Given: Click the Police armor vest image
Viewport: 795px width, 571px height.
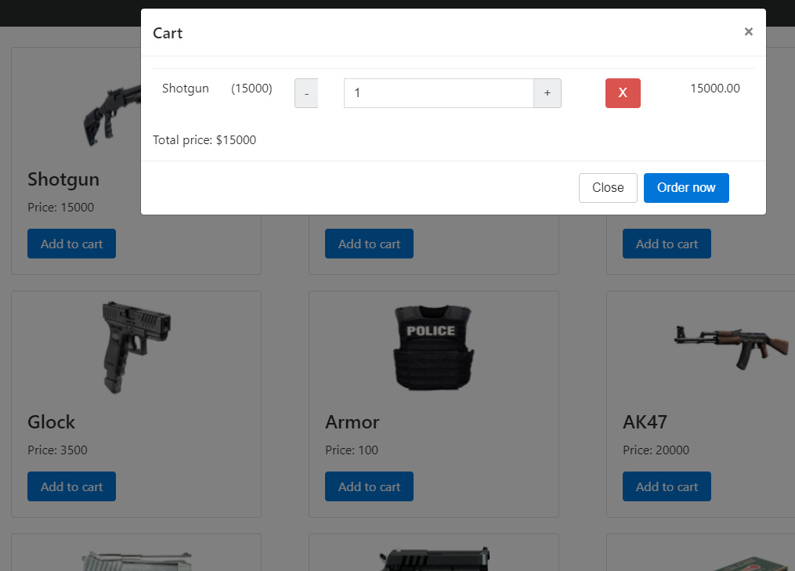Looking at the screenshot, I should coord(433,347).
